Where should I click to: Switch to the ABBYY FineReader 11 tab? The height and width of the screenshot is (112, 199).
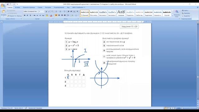pyautogui.click(x=79, y=7)
